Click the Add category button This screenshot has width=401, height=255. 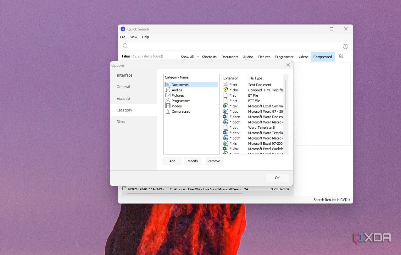pos(172,161)
